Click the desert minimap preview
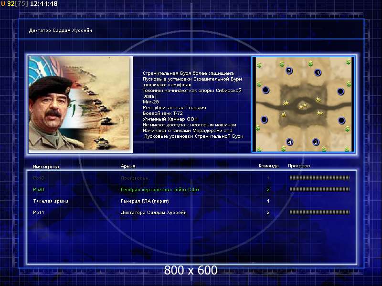Image resolution: width=382 pixels, height=286 pixels. pyautogui.click(x=303, y=104)
